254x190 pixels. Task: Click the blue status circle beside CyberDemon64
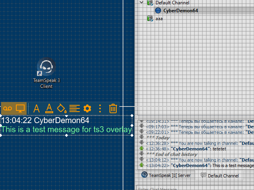click(x=158, y=11)
